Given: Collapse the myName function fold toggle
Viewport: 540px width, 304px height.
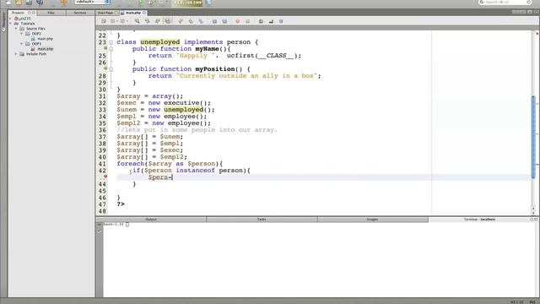Looking at the screenshot, I should click(111, 49).
